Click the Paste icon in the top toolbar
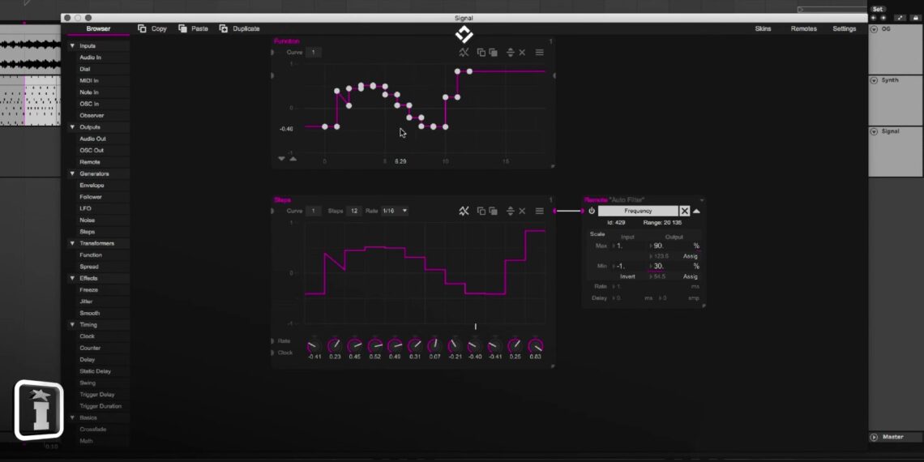This screenshot has width=924, height=462. tap(182, 28)
